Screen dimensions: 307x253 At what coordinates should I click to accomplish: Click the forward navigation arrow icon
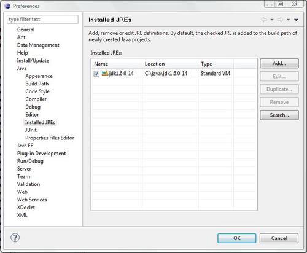coord(280,20)
